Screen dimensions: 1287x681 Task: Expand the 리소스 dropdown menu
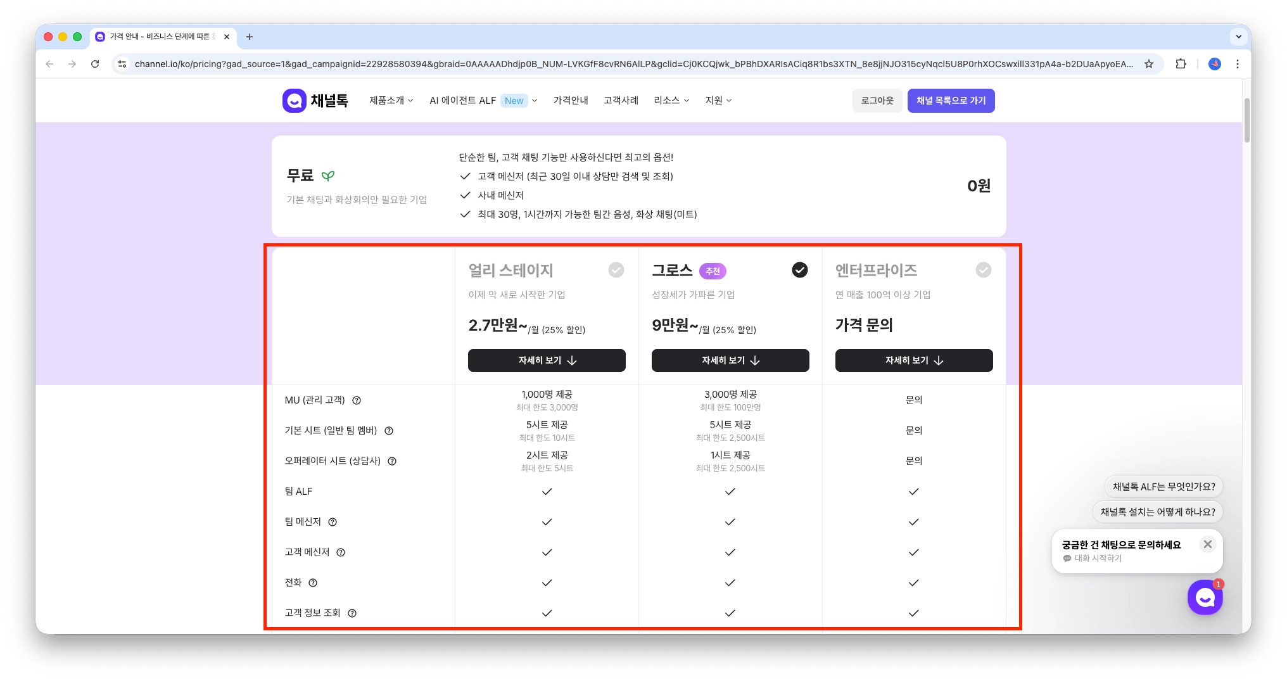coord(671,101)
